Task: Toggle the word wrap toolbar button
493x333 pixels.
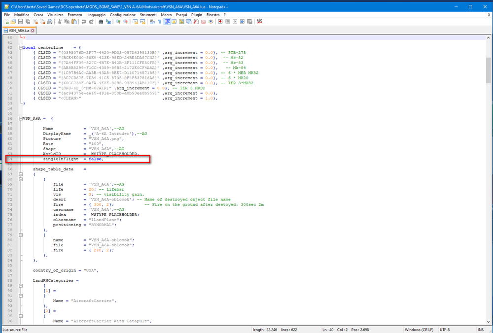Action: click(x=152, y=22)
